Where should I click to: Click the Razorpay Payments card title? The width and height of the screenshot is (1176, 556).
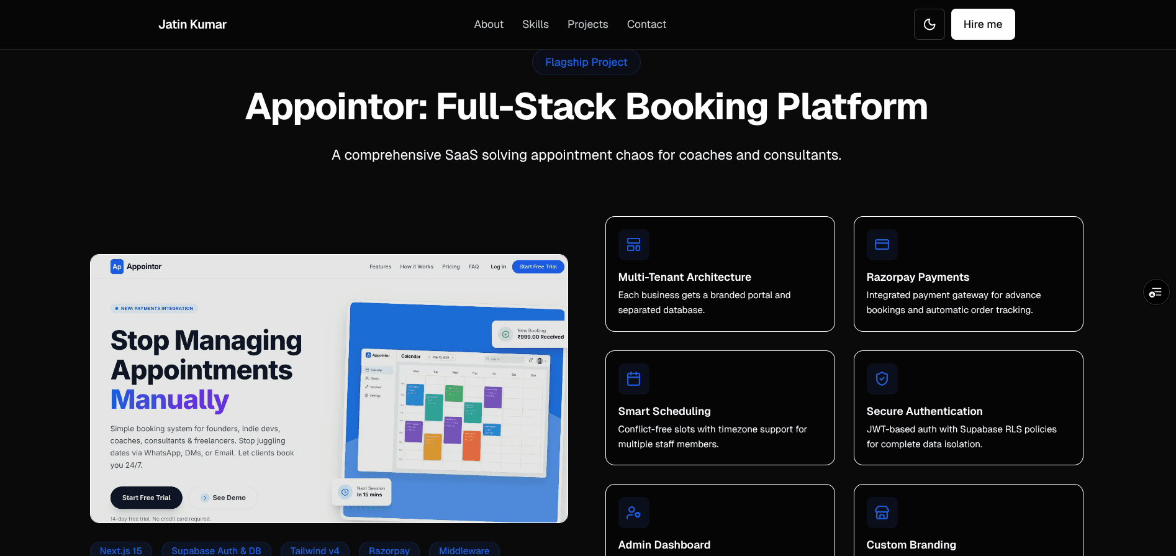(918, 277)
